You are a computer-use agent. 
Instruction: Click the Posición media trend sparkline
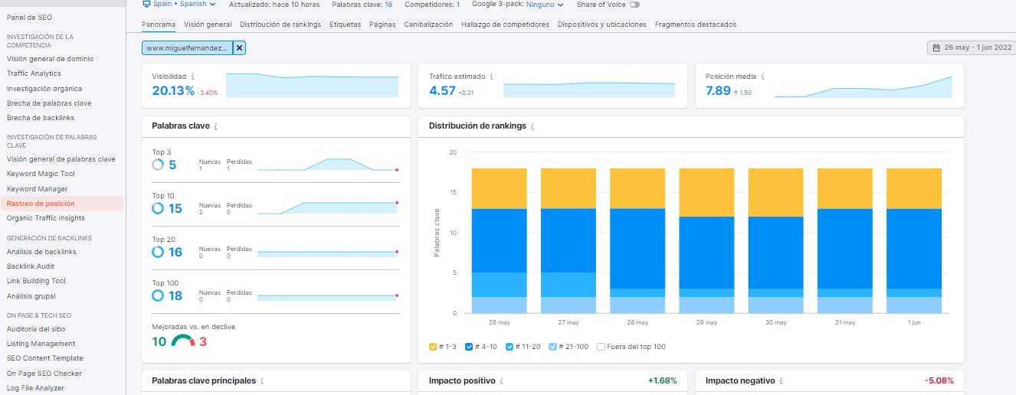[x=864, y=87]
